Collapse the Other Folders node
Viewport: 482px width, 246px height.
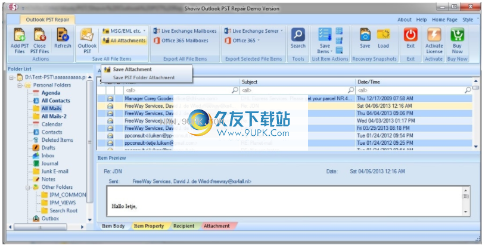27,187
